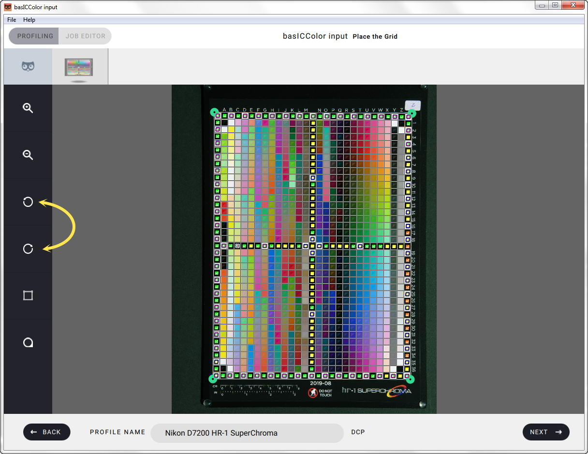Switch to the JOB EDITOR mode

86,36
